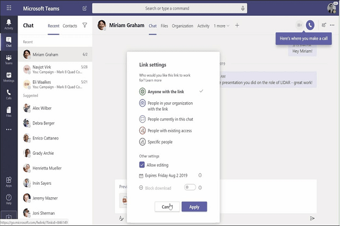Open Meetings calendar in sidebar
Screen dimensions: 340x226
coord(8,77)
